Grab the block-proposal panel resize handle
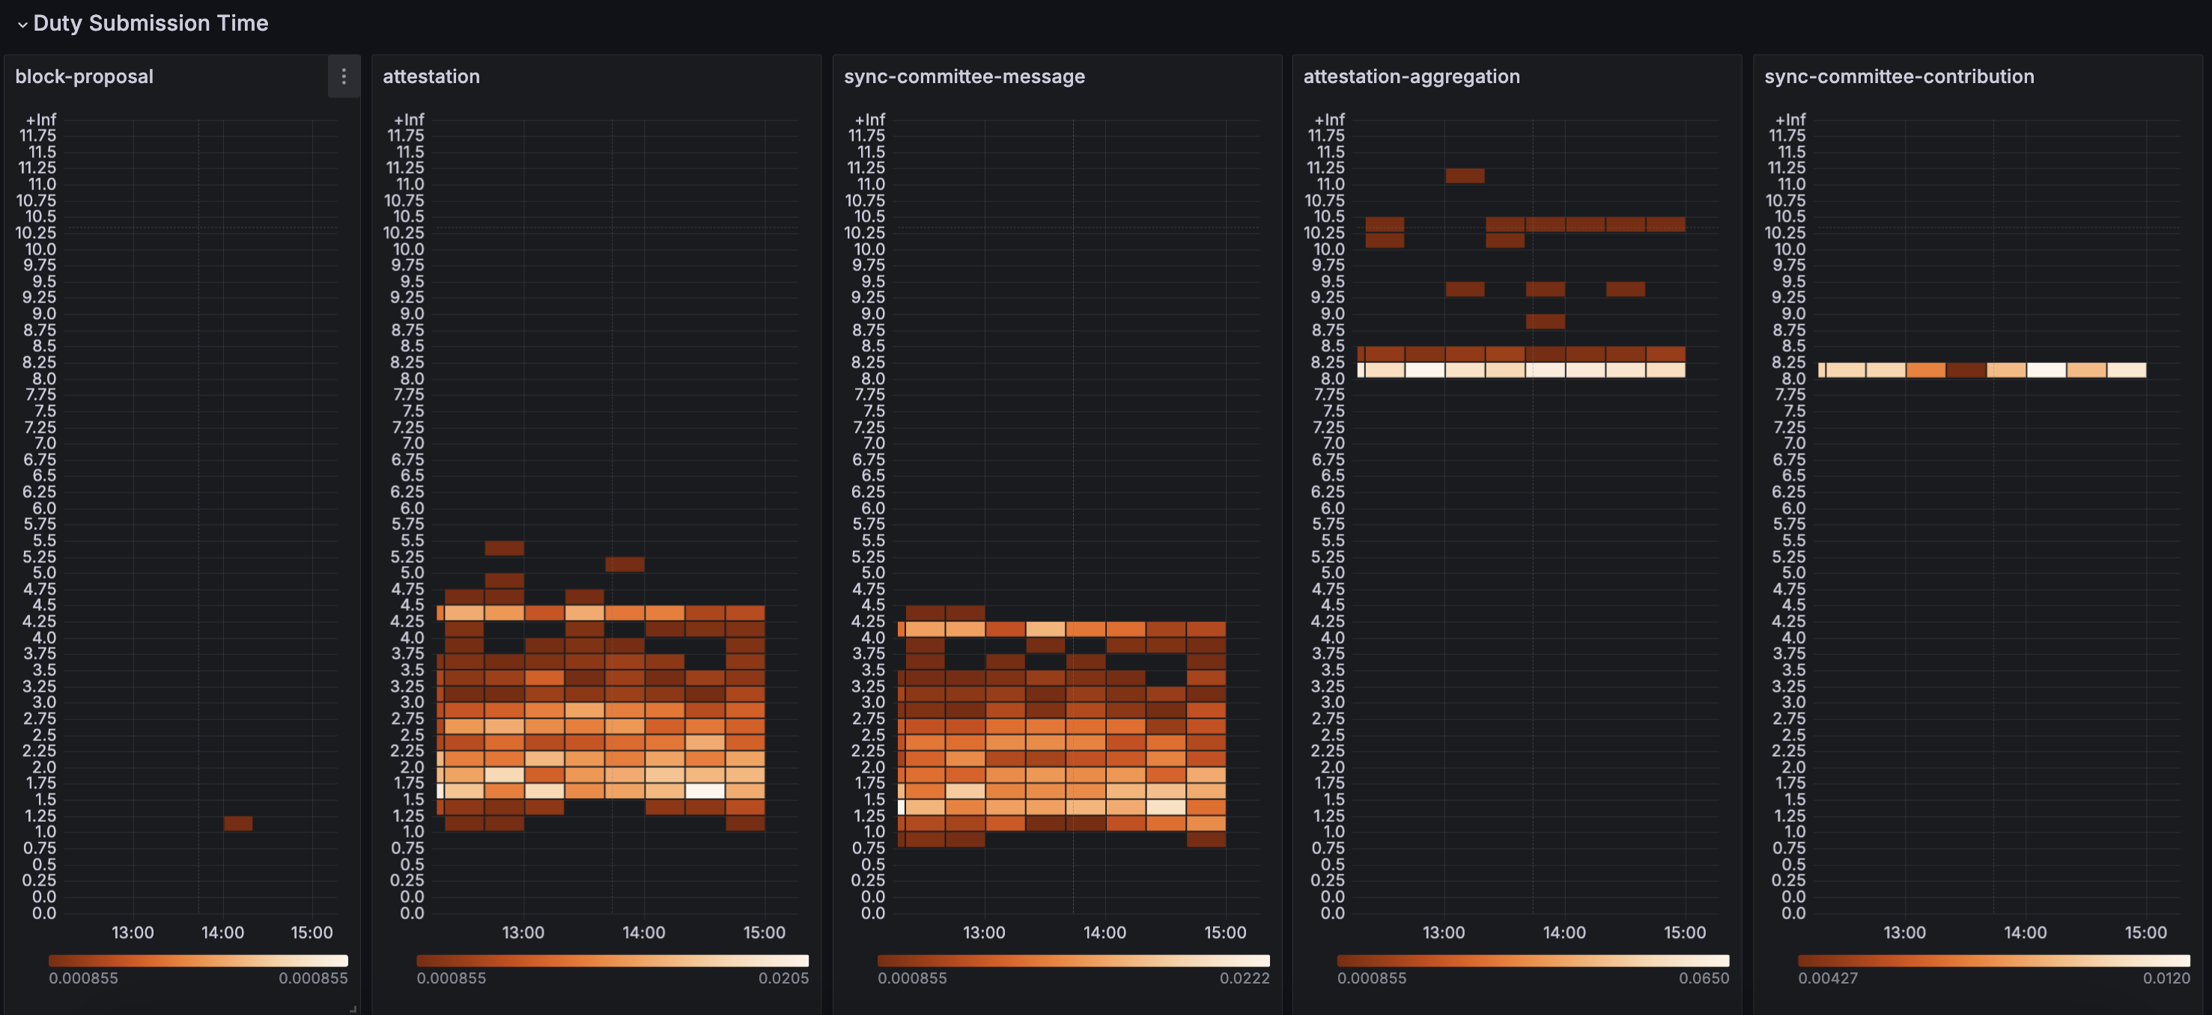The width and height of the screenshot is (2212, 1015). click(353, 1009)
